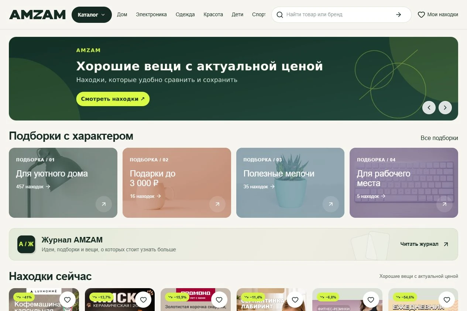Click the AMZAM logo

pos(37,15)
